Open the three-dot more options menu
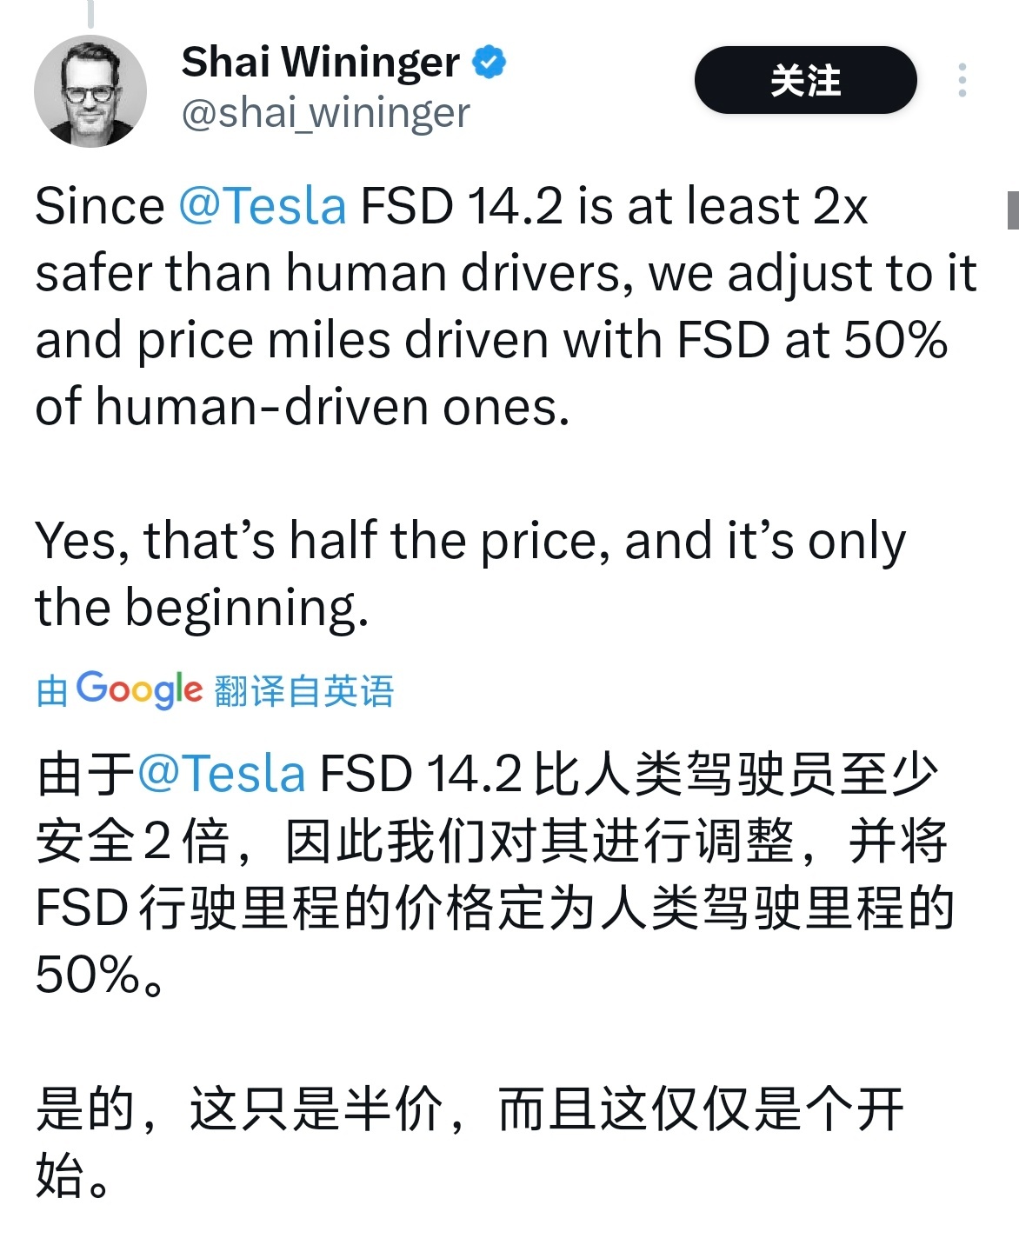 962,80
